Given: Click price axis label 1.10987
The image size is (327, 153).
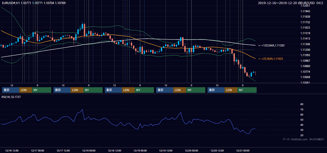Looking at the screenshot, I should [x=305, y=61].
